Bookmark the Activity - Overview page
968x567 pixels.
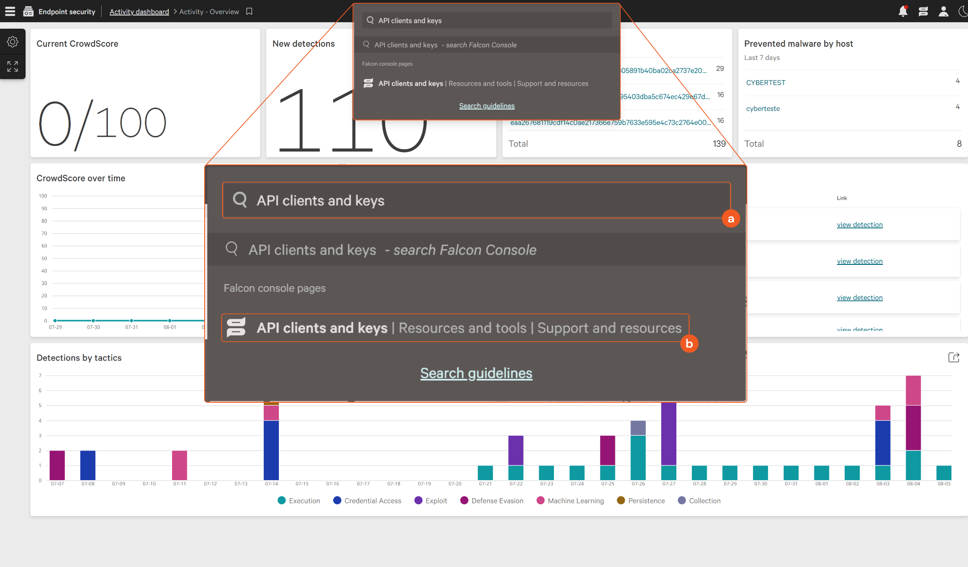[x=250, y=11]
